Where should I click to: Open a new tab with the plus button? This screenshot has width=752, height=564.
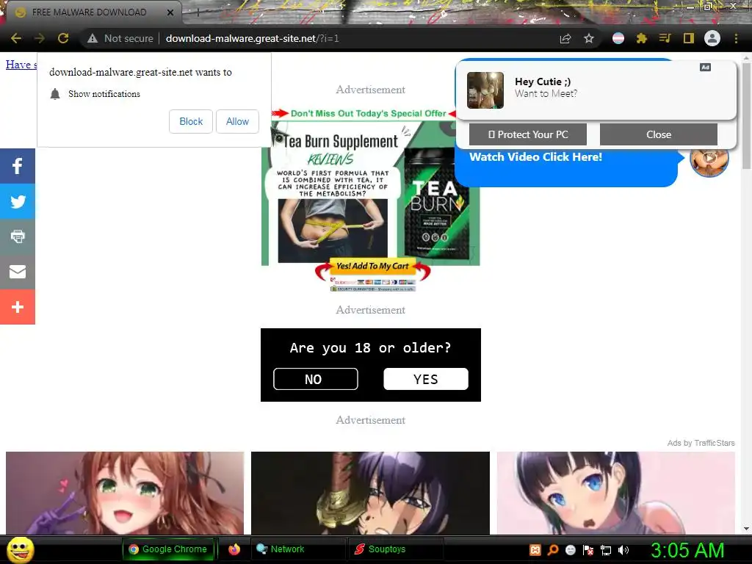coord(198,13)
